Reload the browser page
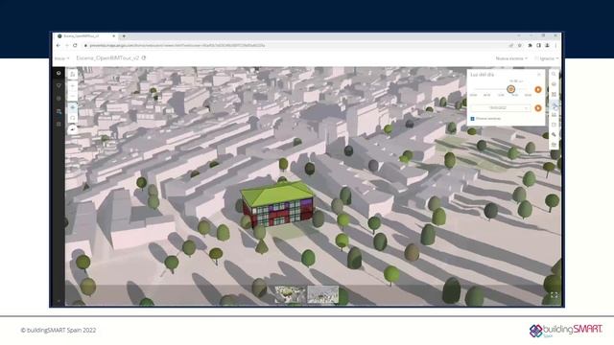Viewport: 614px width, 345px height. click(x=75, y=46)
